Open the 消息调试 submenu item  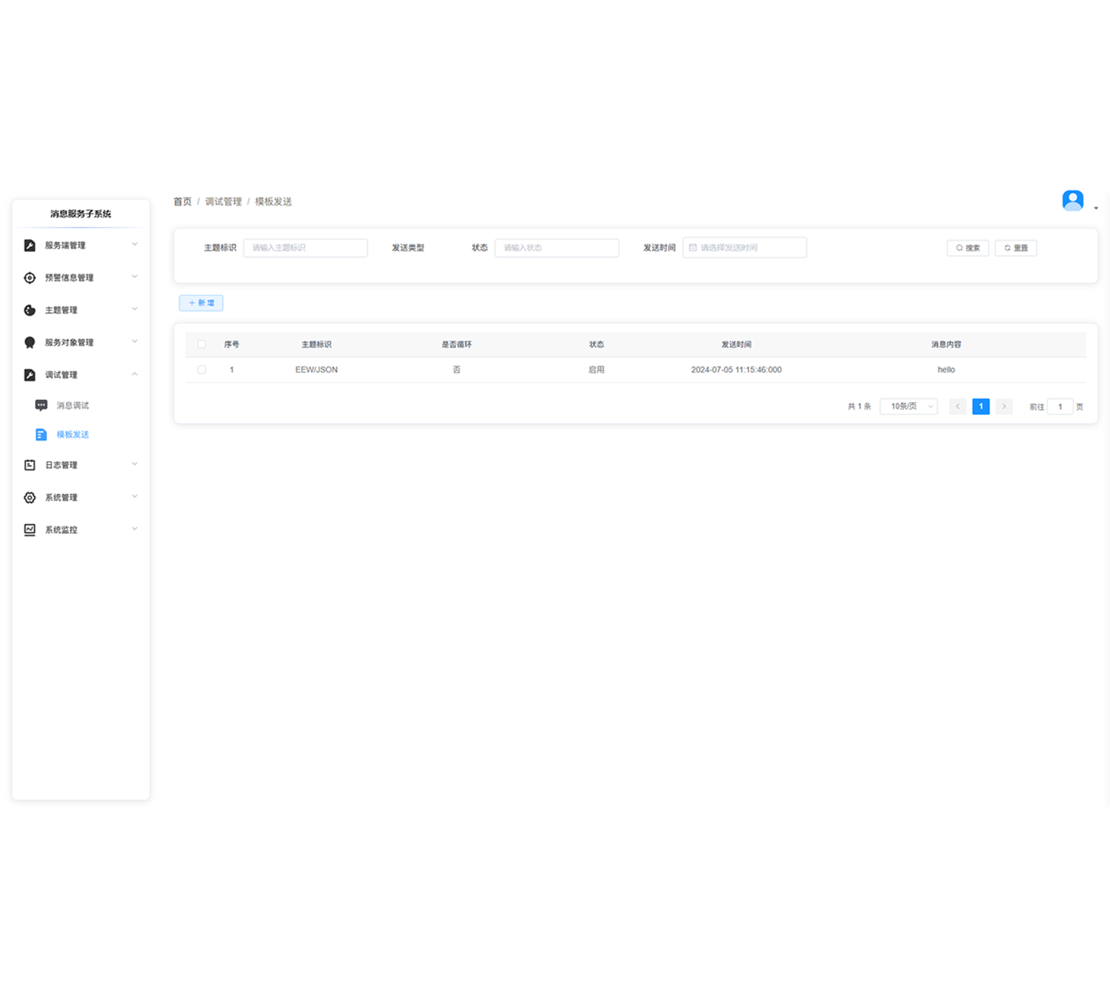73,405
